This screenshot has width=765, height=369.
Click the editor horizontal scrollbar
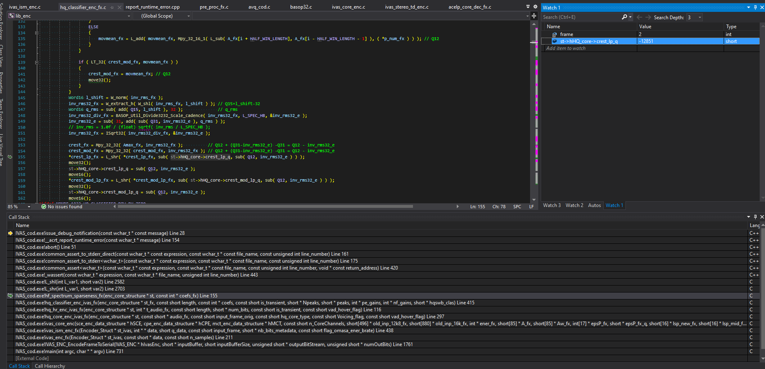click(x=265, y=207)
